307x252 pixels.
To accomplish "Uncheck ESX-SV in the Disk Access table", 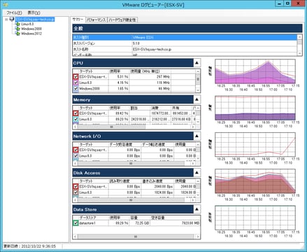I will [x=76, y=186].
